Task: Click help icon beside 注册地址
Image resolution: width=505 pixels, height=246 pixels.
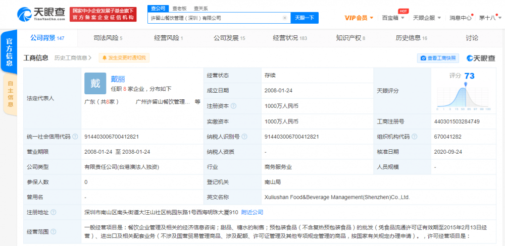Action: [54, 213]
